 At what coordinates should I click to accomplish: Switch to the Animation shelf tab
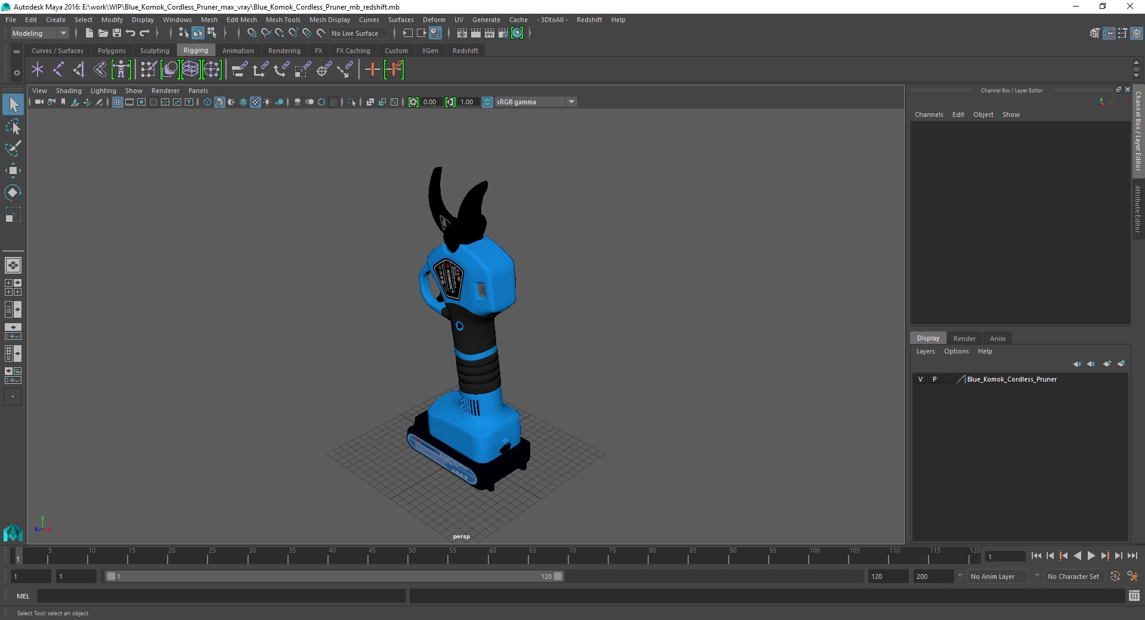pyautogui.click(x=238, y=51)
